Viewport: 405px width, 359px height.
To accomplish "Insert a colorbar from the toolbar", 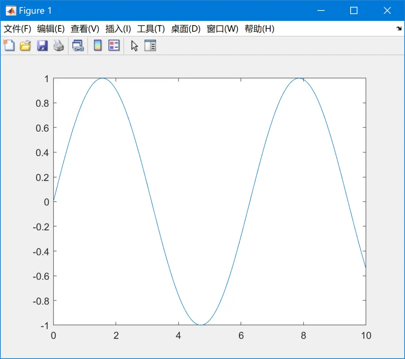I will 97,46.
